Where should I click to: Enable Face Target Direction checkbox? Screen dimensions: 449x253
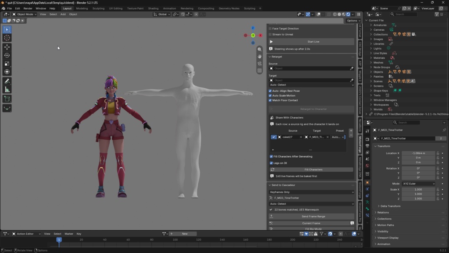coord(270,29)
